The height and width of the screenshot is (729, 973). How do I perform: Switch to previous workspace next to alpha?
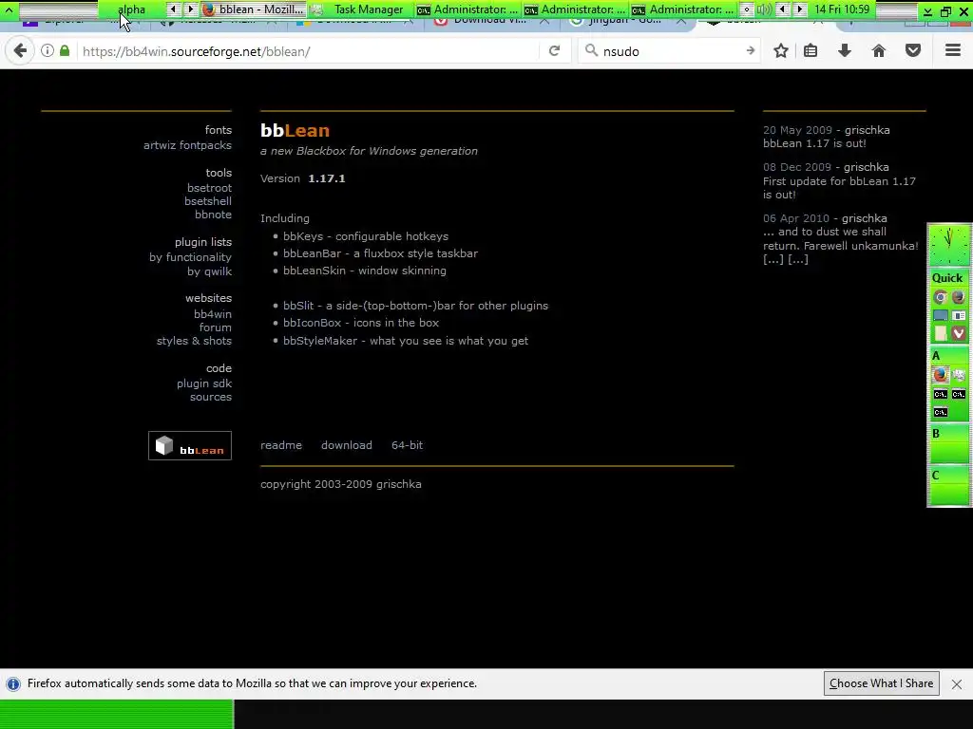(x=173, y=9)
